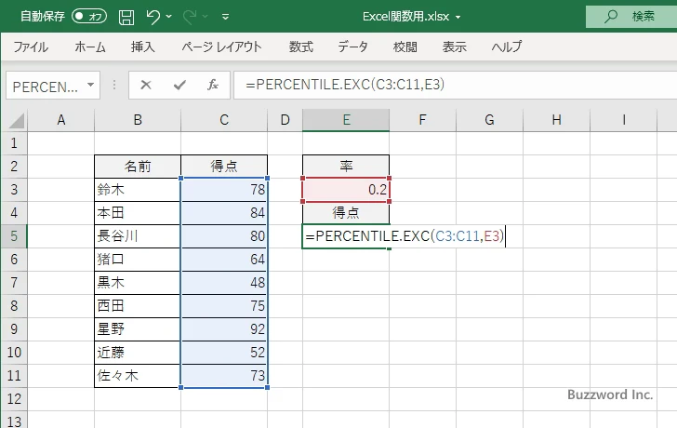Click the cell with 鈴木
677x428 pixels.
[x=138, y=190]
